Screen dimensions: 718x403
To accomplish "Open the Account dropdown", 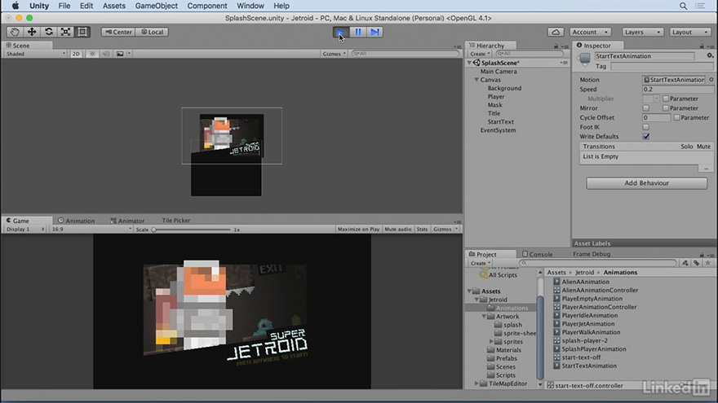I will 590,32.
